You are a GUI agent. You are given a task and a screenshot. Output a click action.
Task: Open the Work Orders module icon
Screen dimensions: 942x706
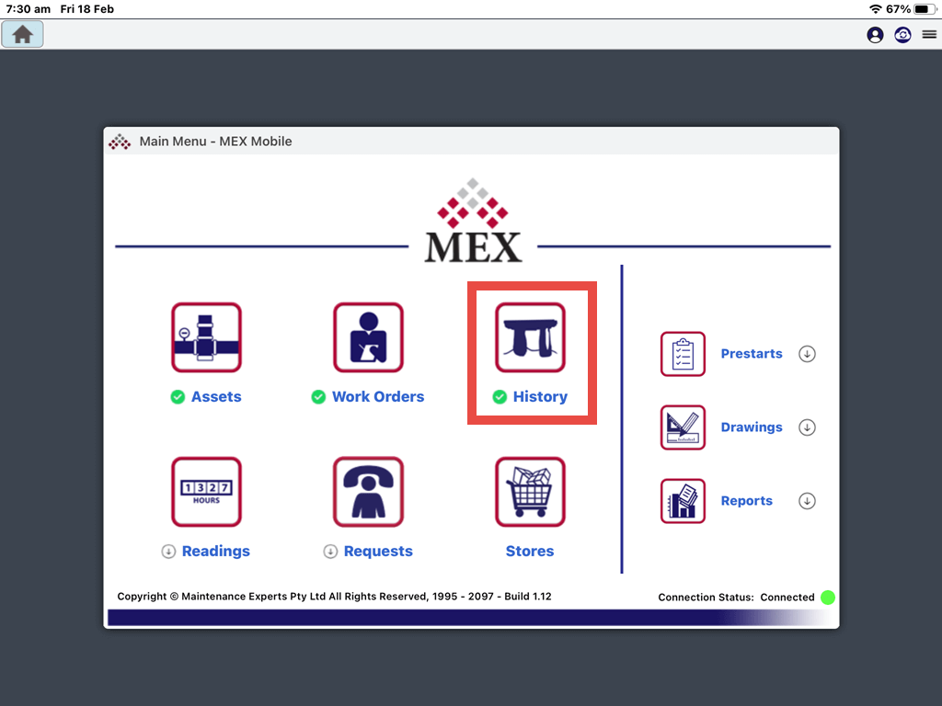(368, 337)
